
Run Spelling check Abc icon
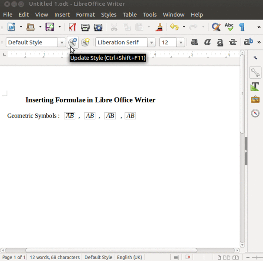click(x=229, y=27)
